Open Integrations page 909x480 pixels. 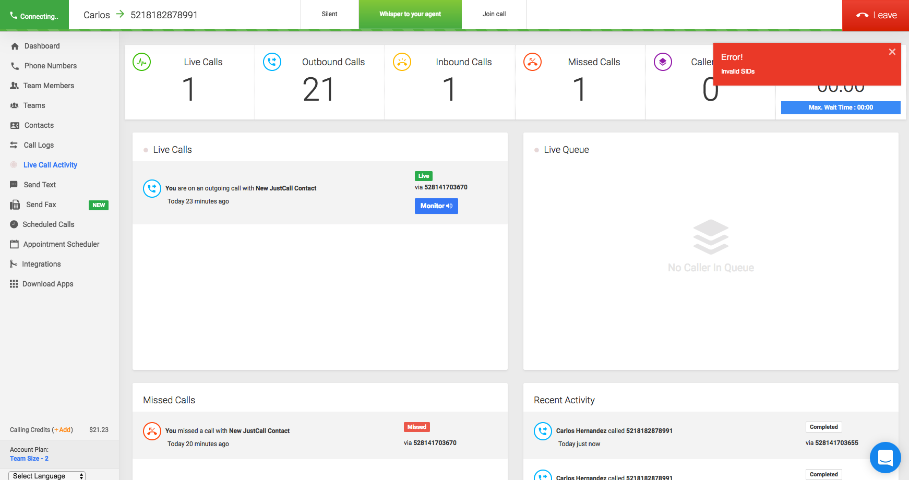[x=41, y=264]
